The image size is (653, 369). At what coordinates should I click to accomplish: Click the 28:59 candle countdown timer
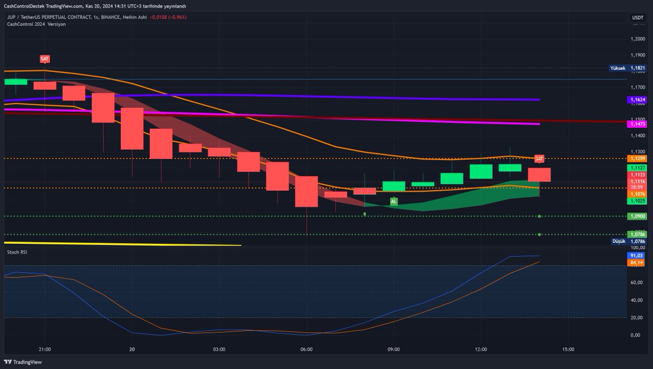637,187
